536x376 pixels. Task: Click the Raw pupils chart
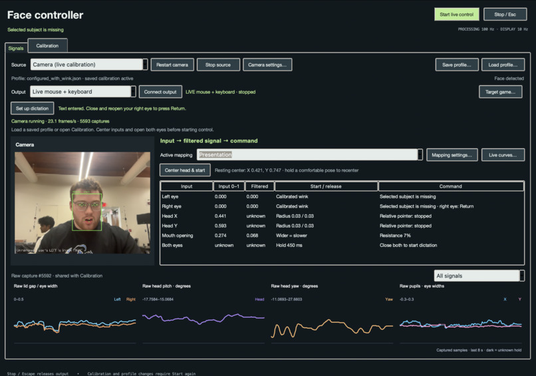[460, 323]
